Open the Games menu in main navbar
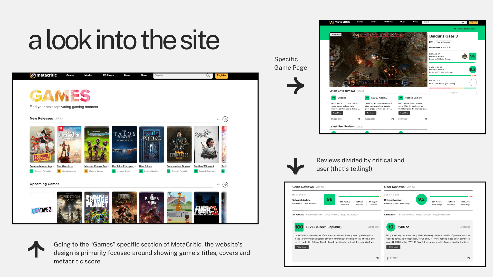Viewport: 493px width, 277px height. (70, 75)
